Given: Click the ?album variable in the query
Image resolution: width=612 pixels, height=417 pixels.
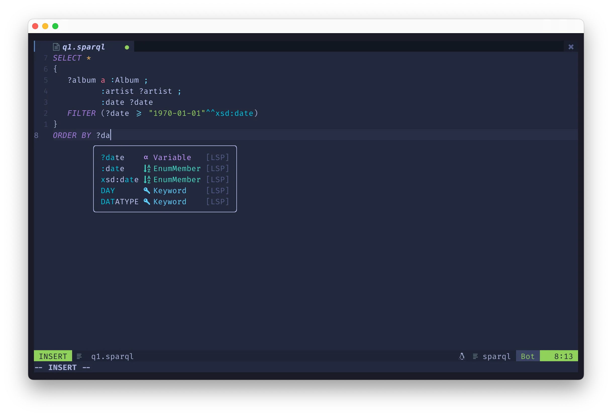Looking at the screenshot, I should tap(82, 80).
